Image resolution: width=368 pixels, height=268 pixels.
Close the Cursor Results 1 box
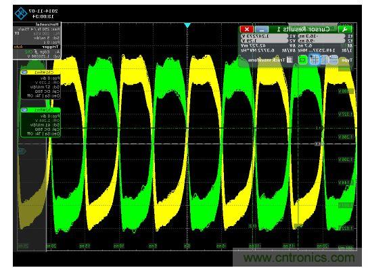[x=247, y=29]
